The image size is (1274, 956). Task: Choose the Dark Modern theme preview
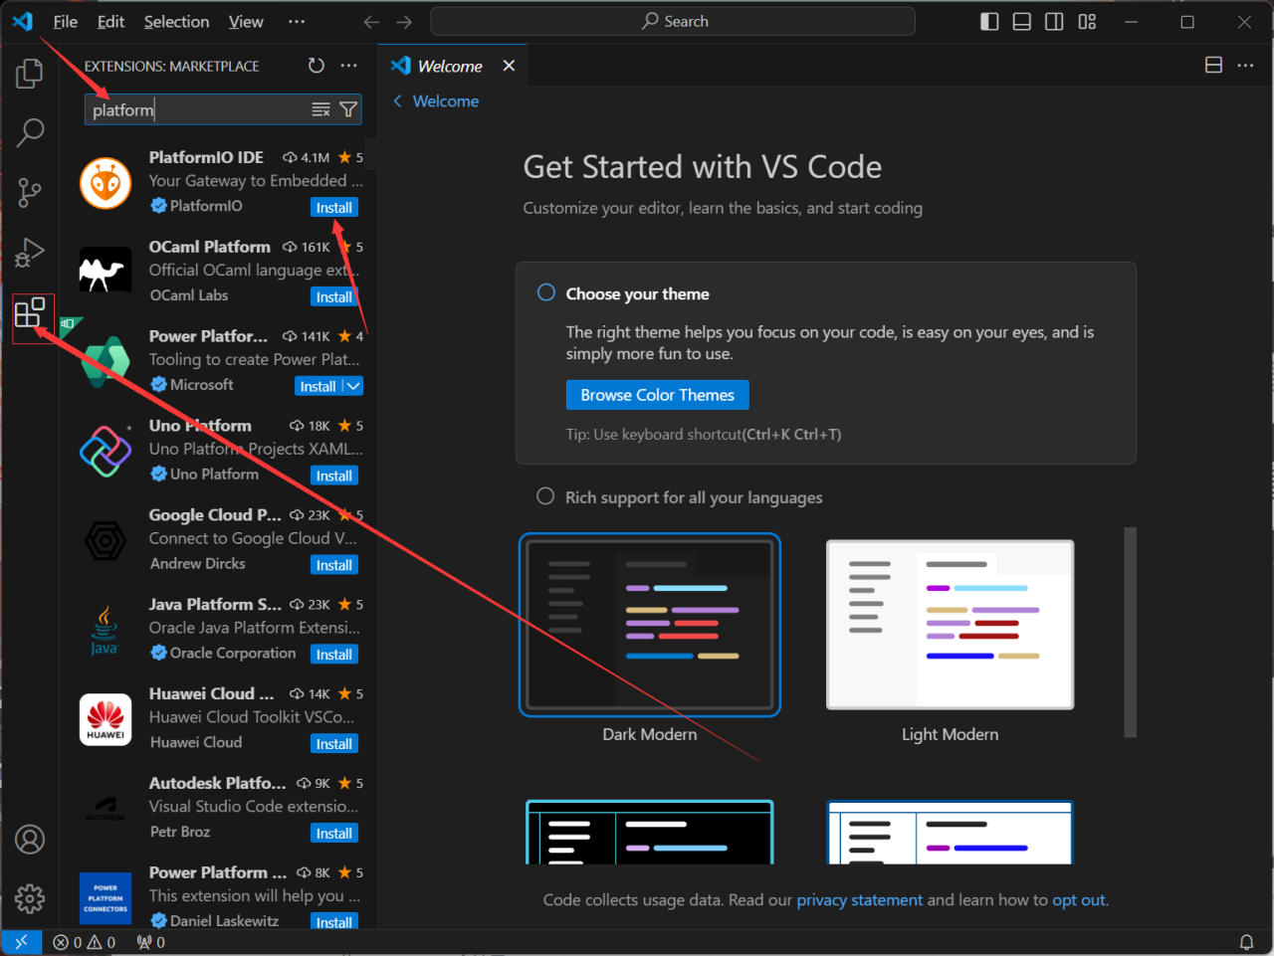click(x=650, y=625)
